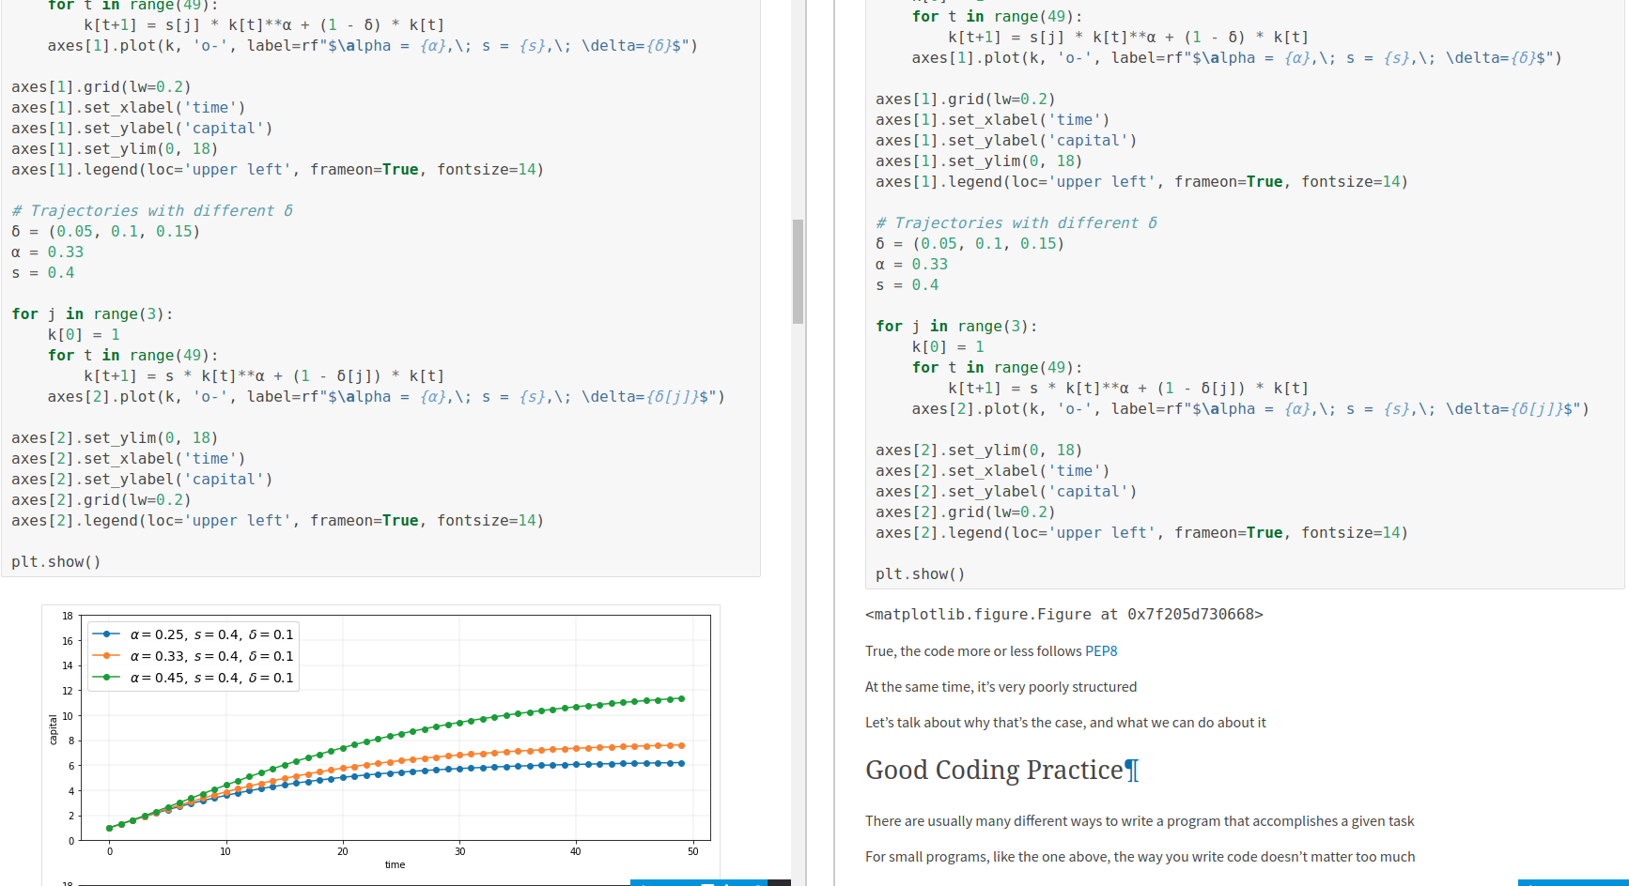Viewport: 1629px width, 886px height.
Task: Click the pilcrow anchor beside Good Coding Practice
Action: (1132, 771)
